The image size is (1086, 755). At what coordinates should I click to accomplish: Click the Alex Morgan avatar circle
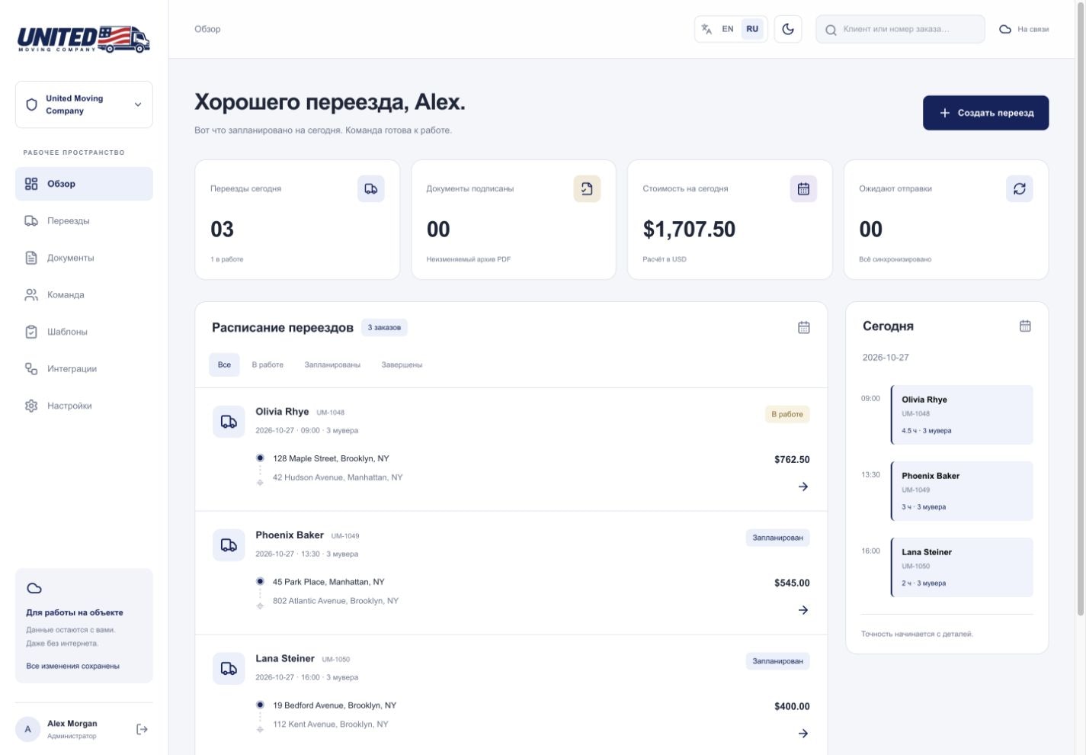[x=28, y=729]
